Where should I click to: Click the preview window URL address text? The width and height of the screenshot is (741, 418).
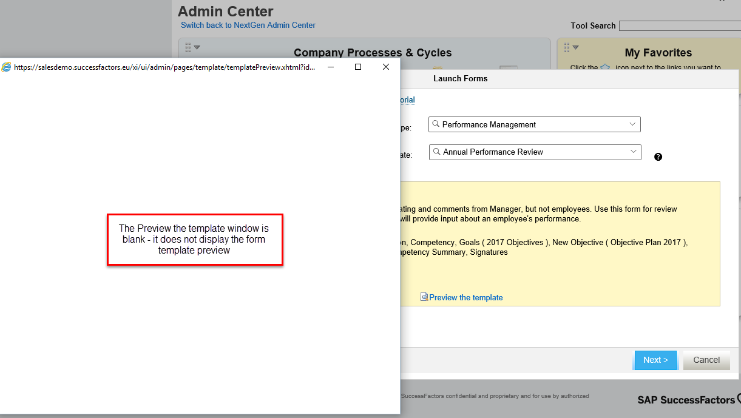[x=164, y=67]
